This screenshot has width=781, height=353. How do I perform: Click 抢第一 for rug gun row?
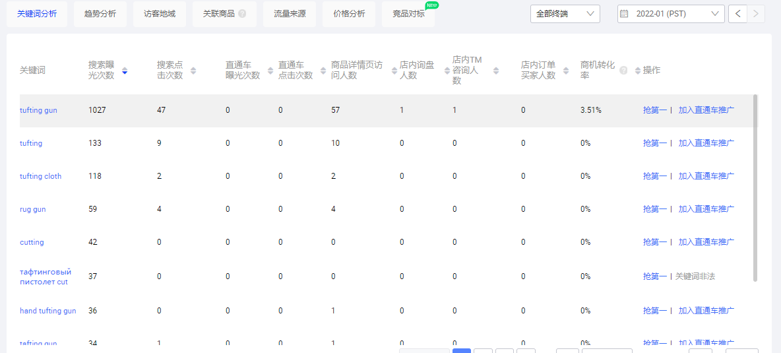point(654,209)
